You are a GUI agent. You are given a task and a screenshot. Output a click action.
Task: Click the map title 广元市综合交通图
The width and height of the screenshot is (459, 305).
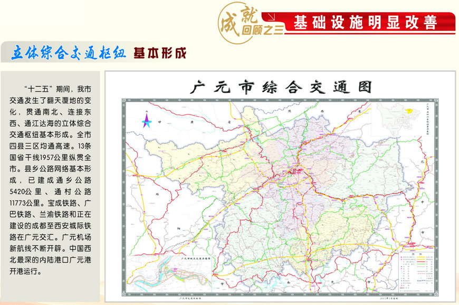pyautogui.click(x=281, y=87)
